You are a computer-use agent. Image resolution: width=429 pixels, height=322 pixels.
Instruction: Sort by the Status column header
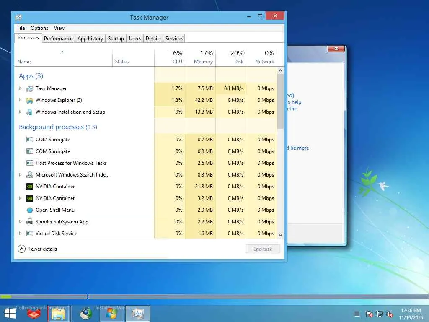click(133, 58)
